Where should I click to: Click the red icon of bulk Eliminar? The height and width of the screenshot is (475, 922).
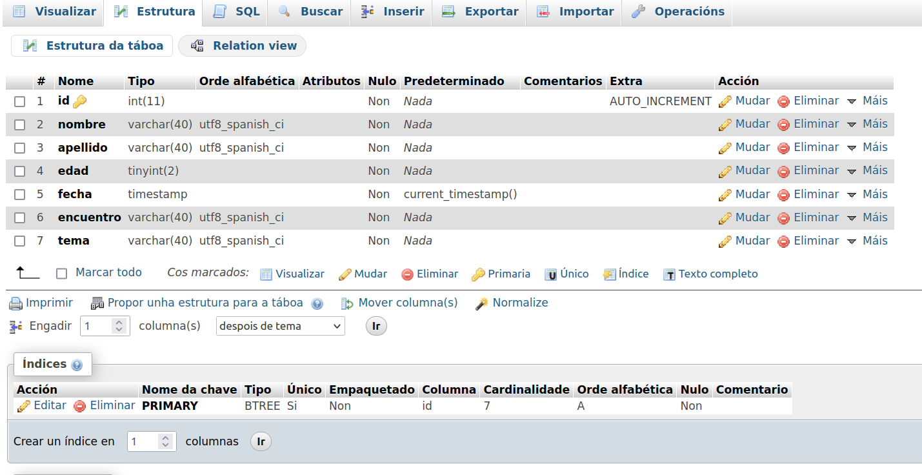[407, 274]
